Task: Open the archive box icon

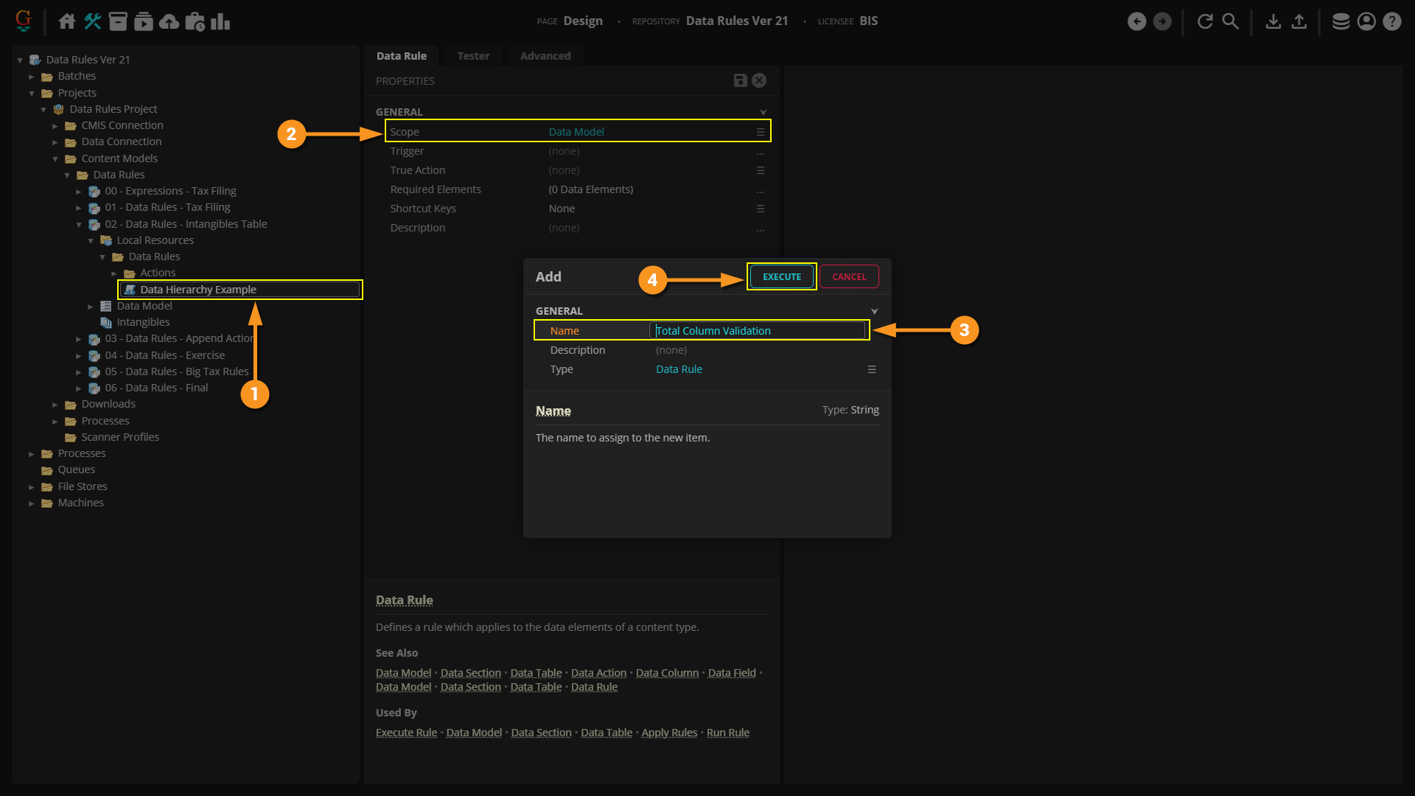Action: click(x=118, y=21)
